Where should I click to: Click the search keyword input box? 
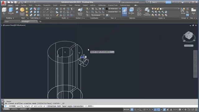click(x=133, y=2)
